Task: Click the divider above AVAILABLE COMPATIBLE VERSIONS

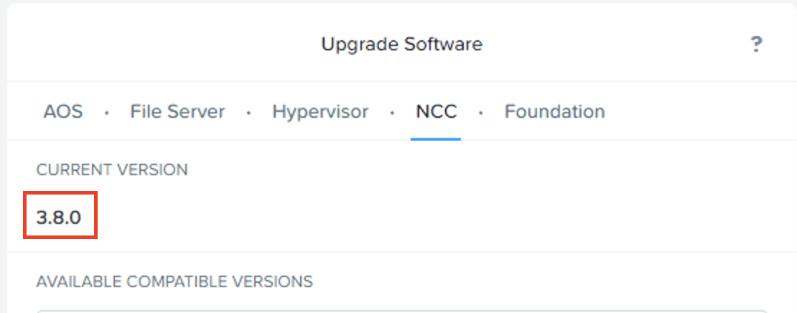Action: (x=402, y=252)
